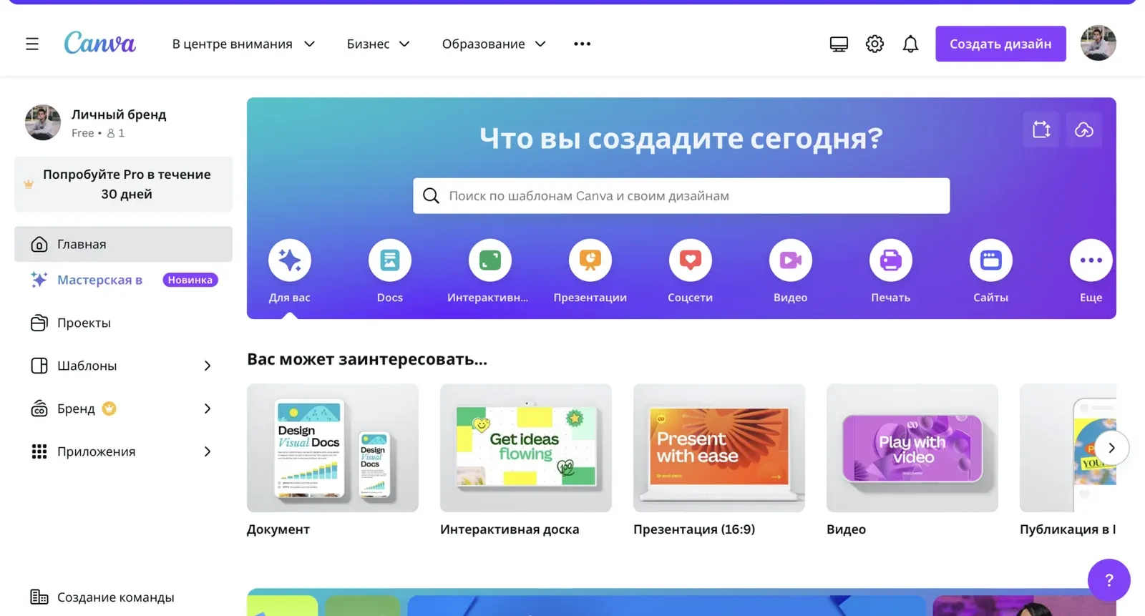Open the purple help question button
Screen dimensions: 1145x616
click(x=1109, y=580)
